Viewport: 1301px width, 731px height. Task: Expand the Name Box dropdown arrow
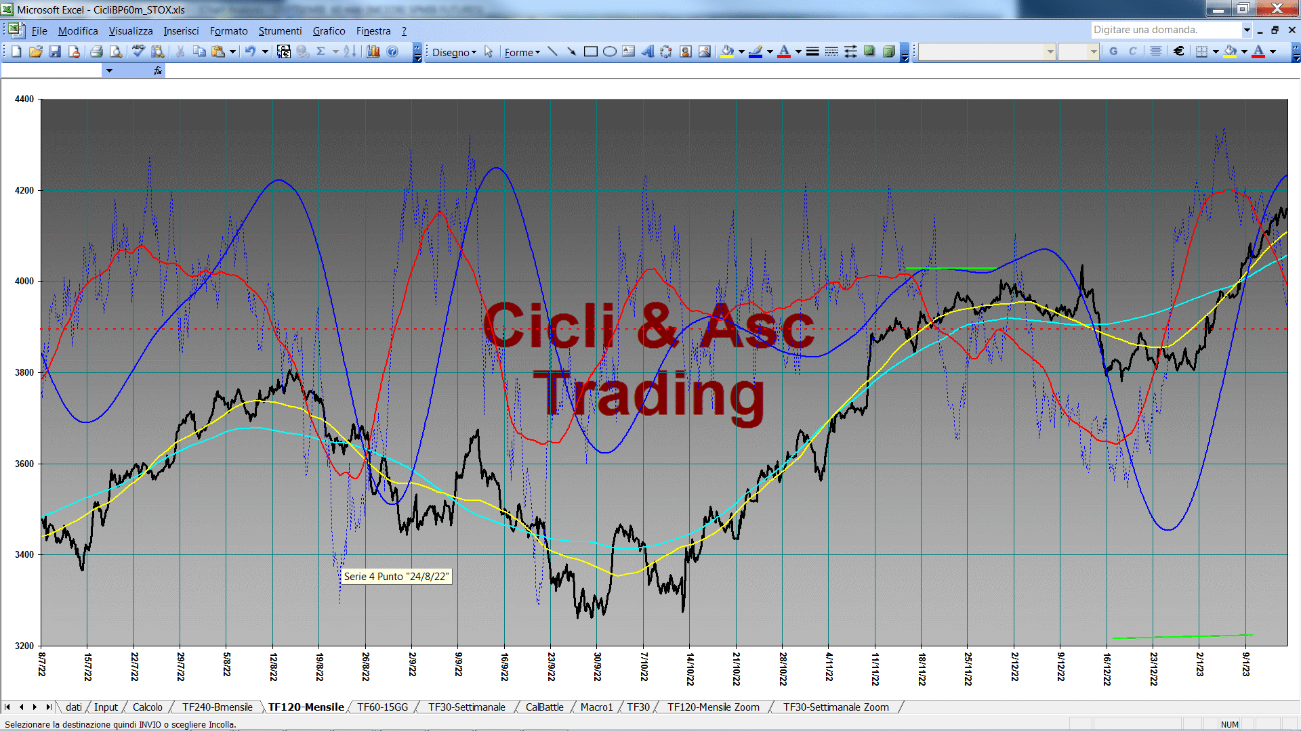109,70
